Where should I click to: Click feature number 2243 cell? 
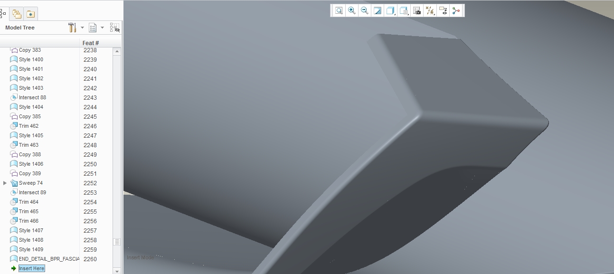[90, 97]
